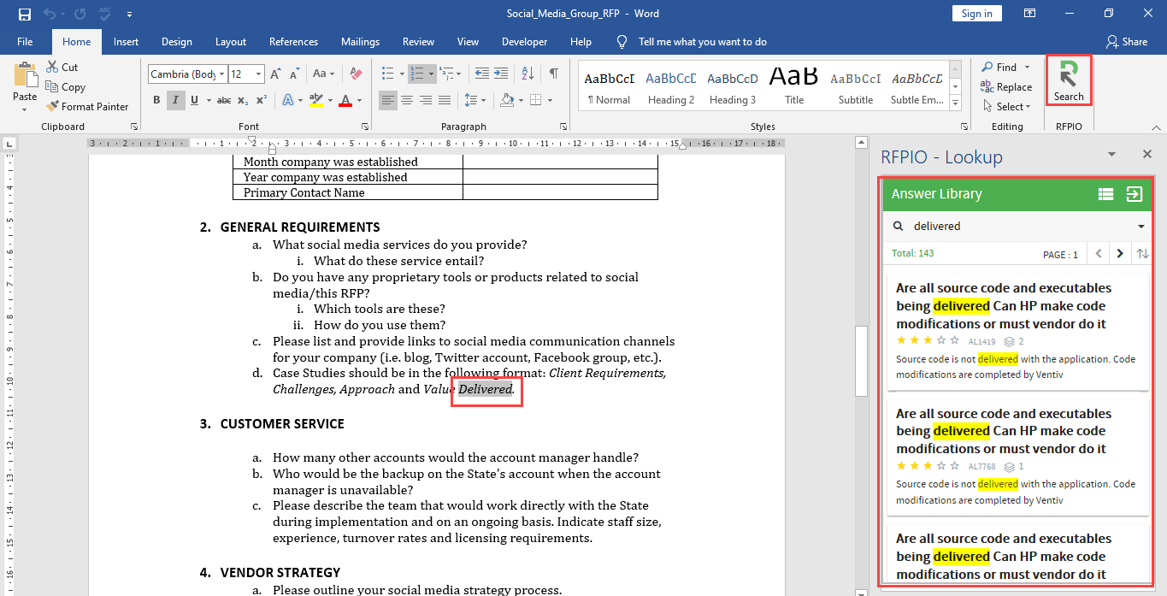Sort the selected paragraphs alphabetically
This screenshot has width=1167, height=596.
coord(529,74)
